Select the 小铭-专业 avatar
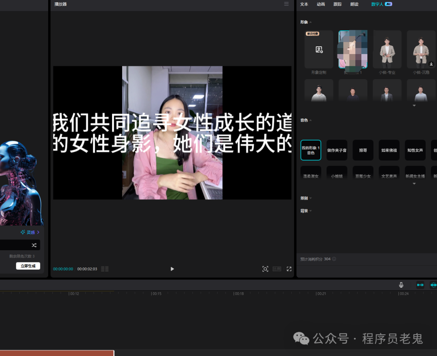The height and width of the screenshot is (356, 437). coord(387,50)
